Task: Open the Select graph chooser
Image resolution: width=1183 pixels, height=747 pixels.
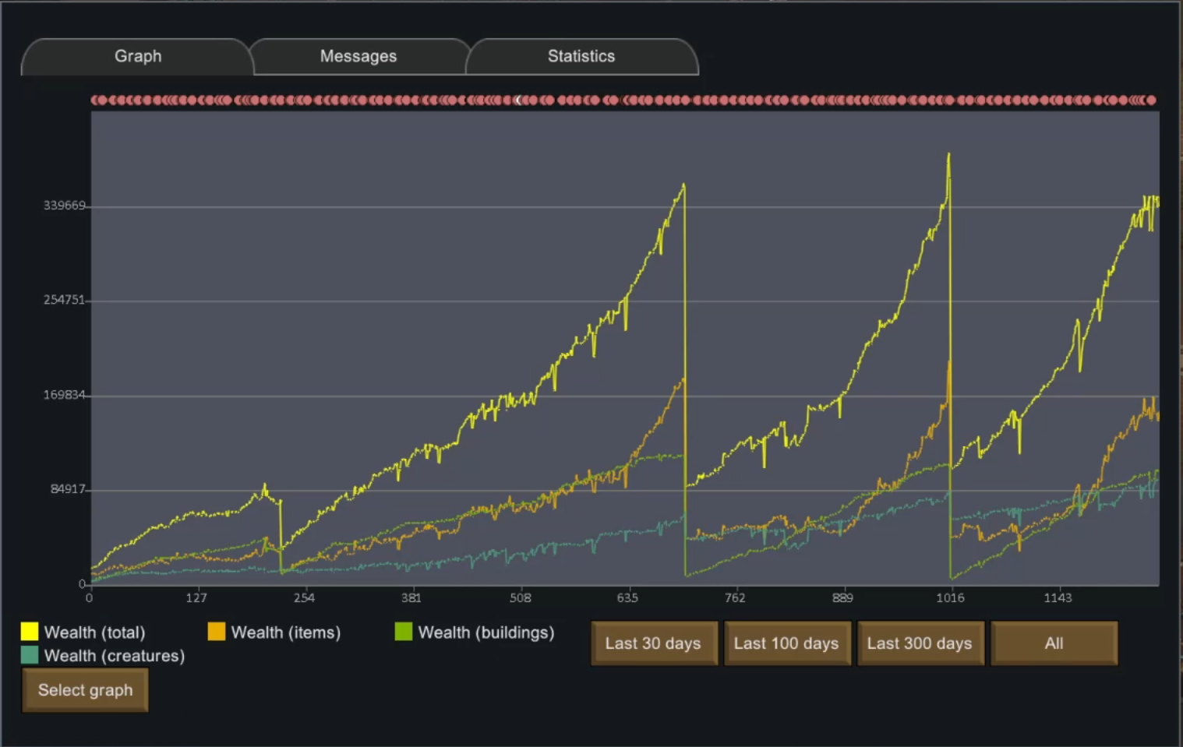Action: (x=85, y=690)
